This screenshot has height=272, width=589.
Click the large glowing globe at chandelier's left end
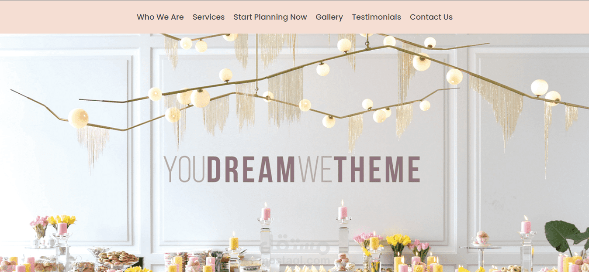pyautogui.click(x=78, y=118)
